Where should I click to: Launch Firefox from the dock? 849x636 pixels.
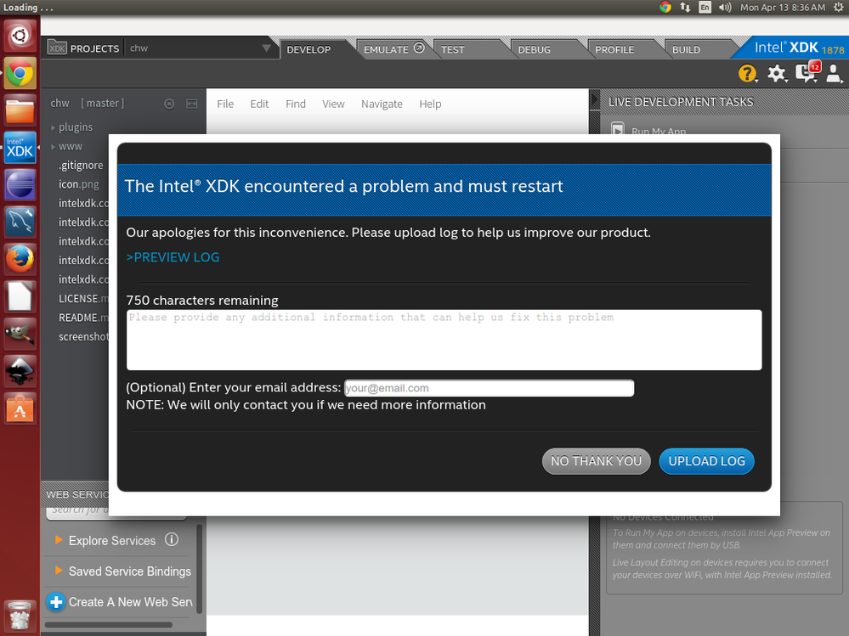[x=20, y=258]
